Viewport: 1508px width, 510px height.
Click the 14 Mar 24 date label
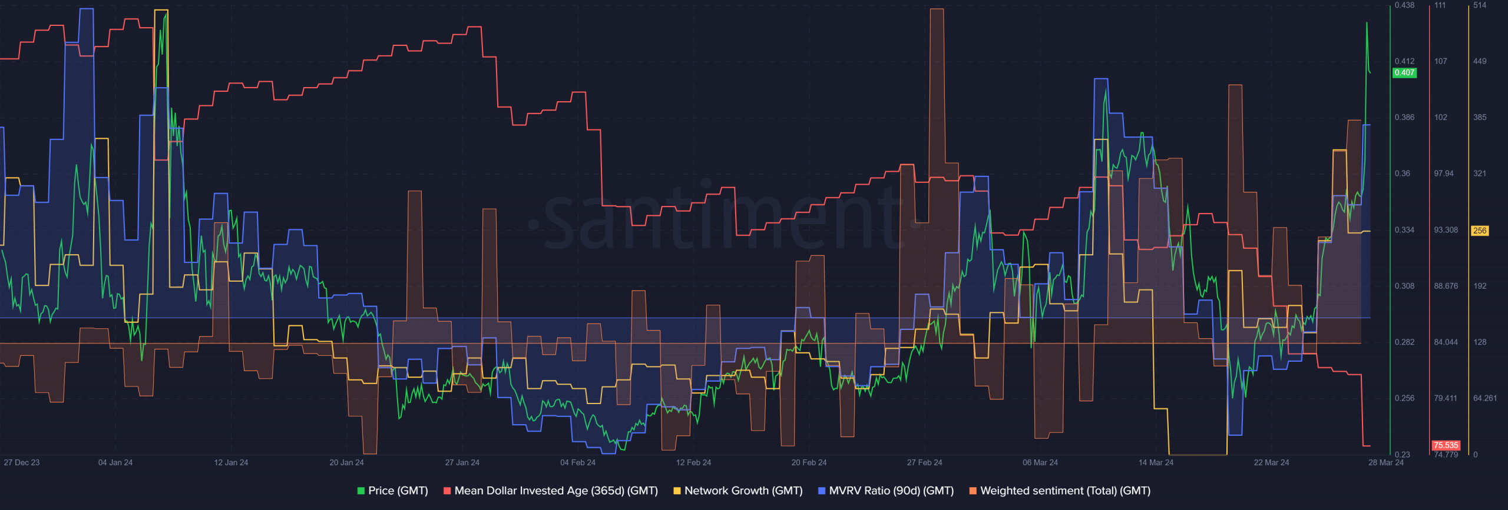tap(1156, 462)
